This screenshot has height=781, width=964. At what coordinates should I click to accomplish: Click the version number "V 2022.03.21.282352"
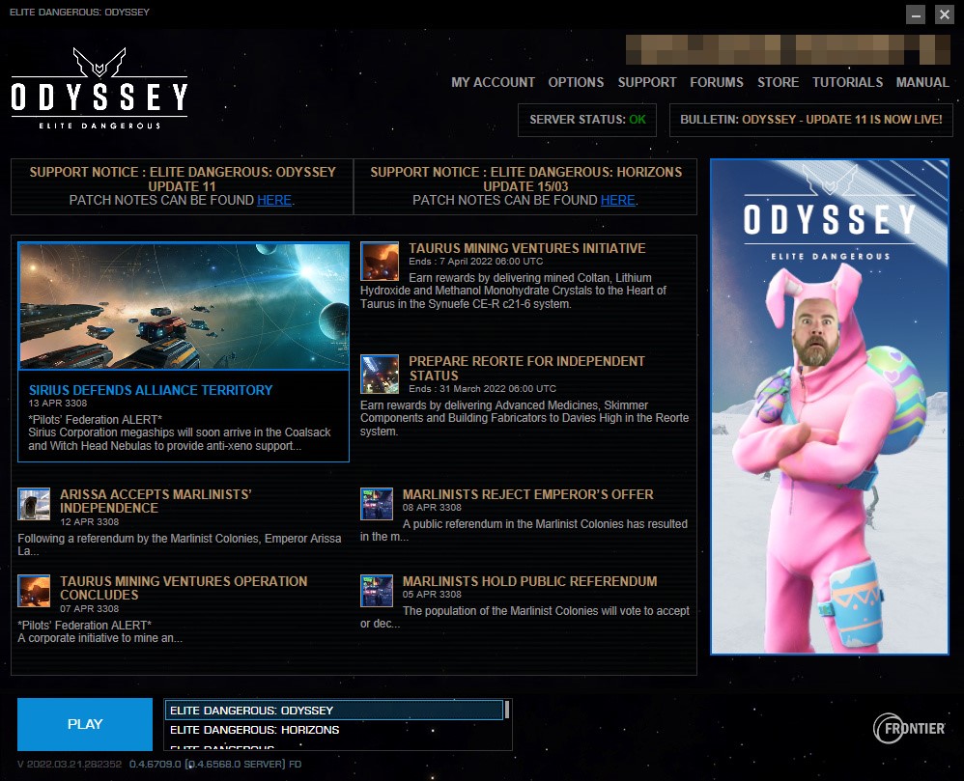click(x=70, y=764)
